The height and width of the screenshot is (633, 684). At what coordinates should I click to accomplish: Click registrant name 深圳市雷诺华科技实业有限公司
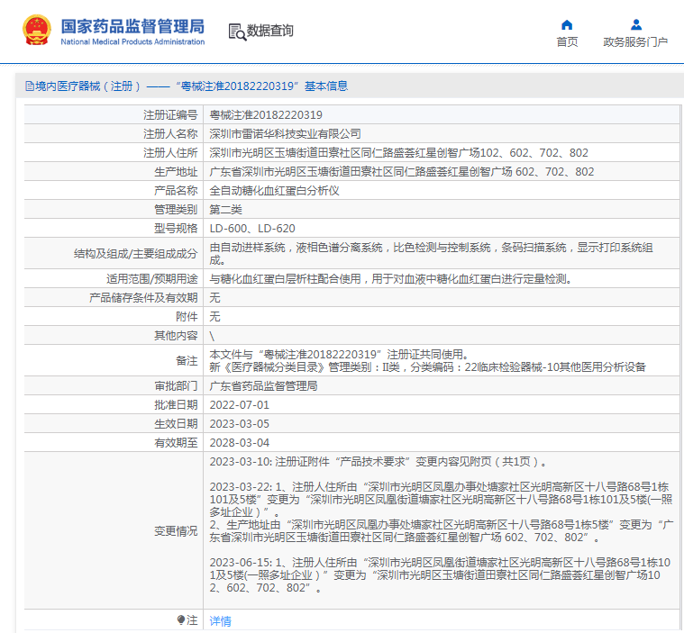[x=285, y=134]
